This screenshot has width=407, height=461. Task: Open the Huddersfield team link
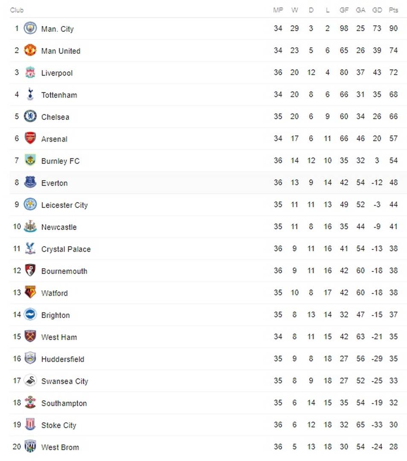point(63,359)
